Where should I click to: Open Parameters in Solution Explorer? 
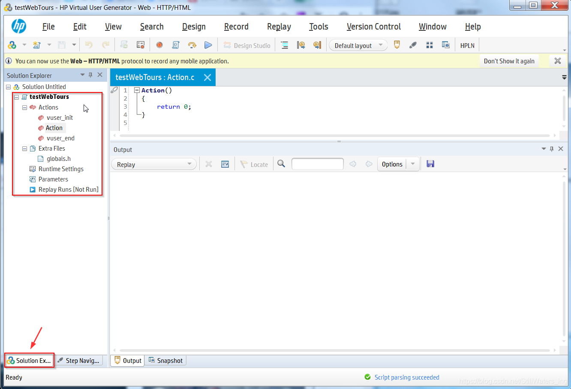pos(53,179)
